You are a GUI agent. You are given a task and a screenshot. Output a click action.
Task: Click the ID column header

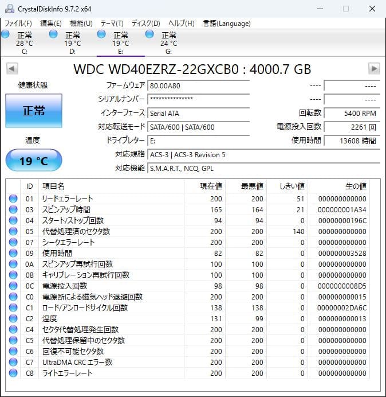point(29,186)
